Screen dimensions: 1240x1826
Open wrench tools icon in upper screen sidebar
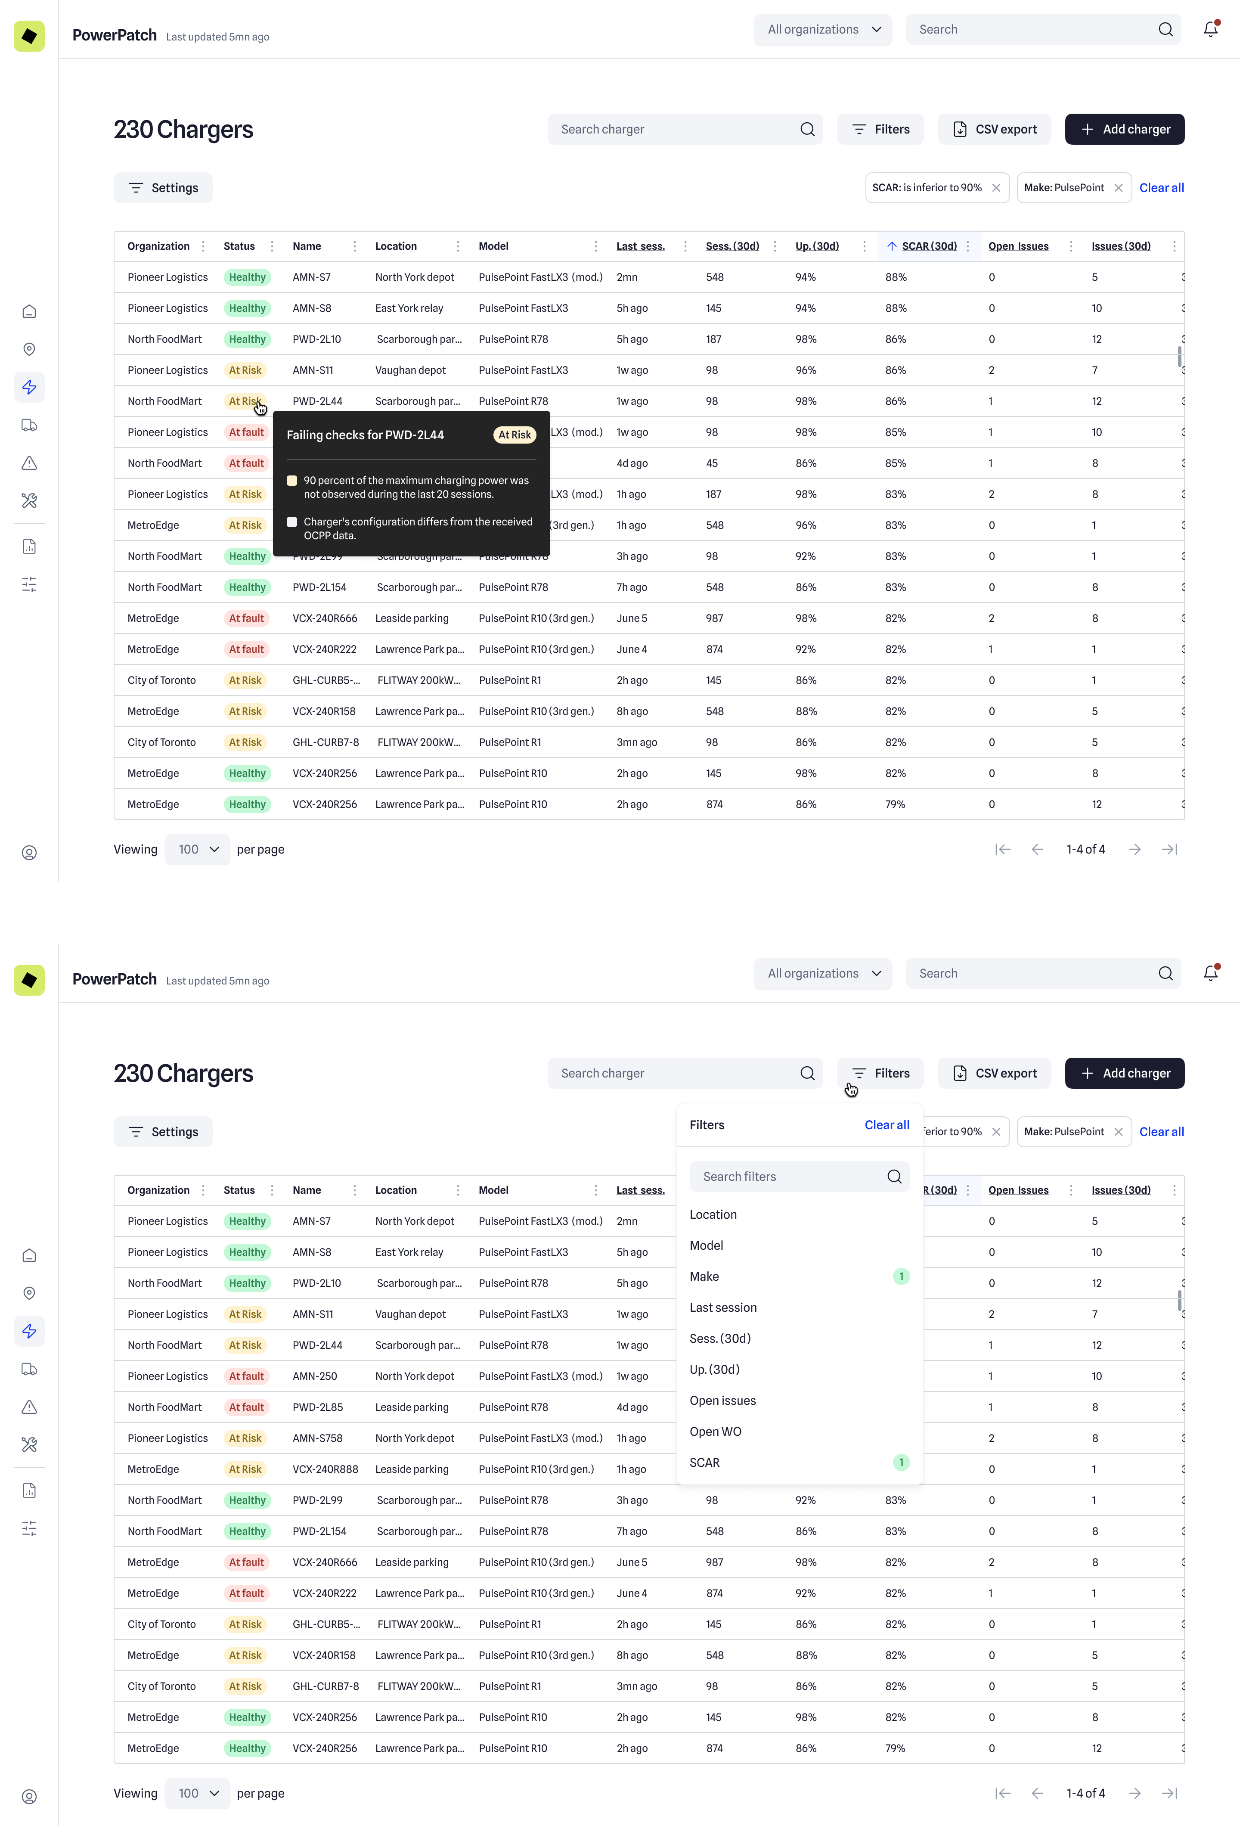(x=29, y=500)
